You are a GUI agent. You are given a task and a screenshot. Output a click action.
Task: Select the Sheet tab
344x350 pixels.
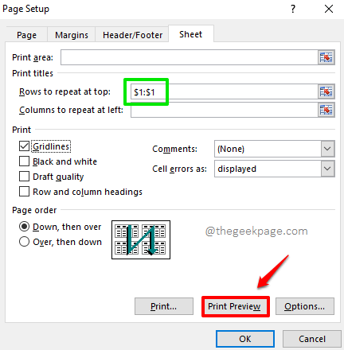191,34
